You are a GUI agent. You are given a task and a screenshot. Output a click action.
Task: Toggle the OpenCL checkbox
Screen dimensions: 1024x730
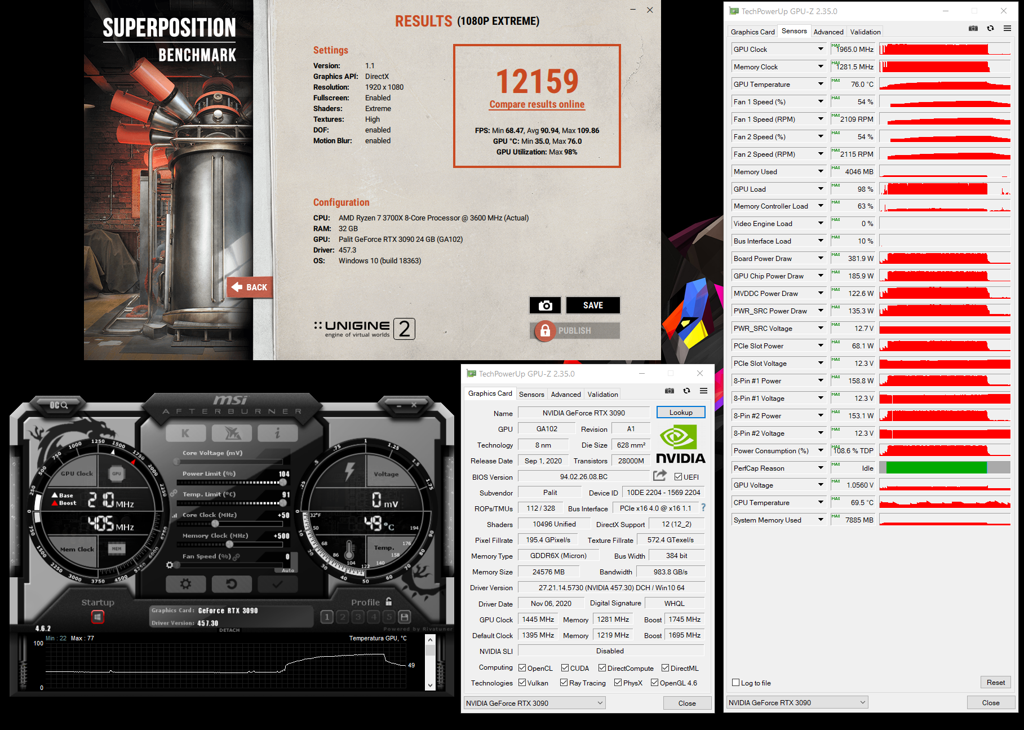click(x=522, y=668)
